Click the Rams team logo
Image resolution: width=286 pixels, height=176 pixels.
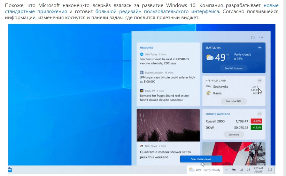(208, 93)
